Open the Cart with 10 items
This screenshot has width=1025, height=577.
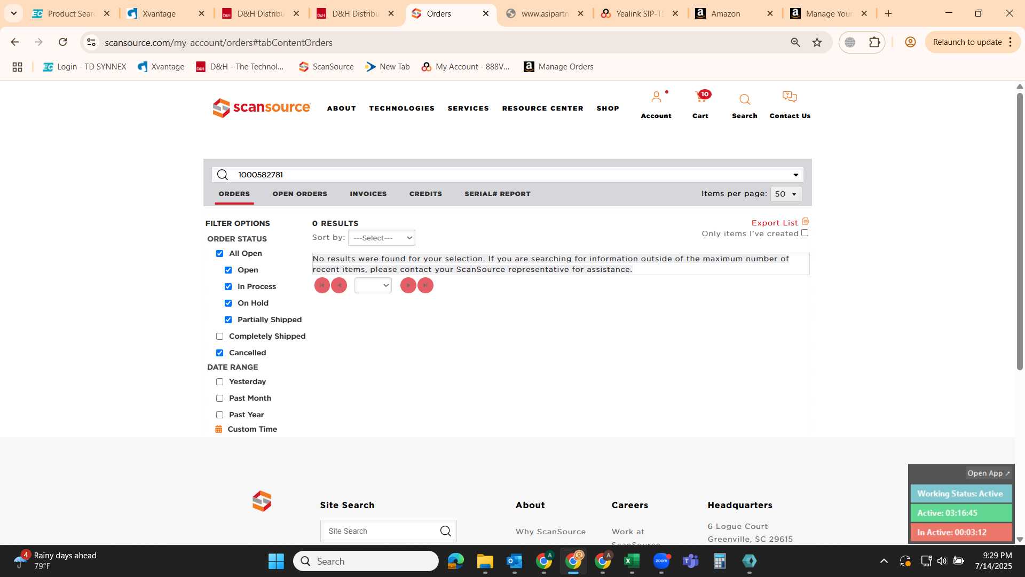[701, 98]
